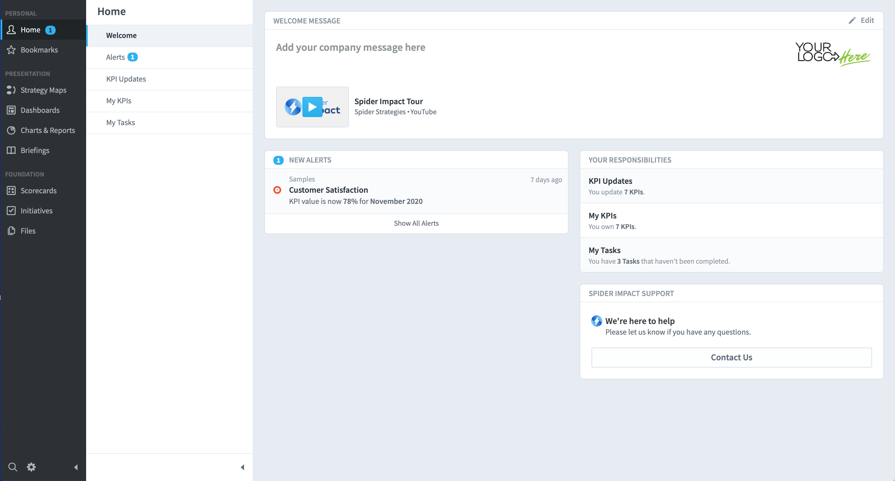Open the Files section icon

click(11, 231)
